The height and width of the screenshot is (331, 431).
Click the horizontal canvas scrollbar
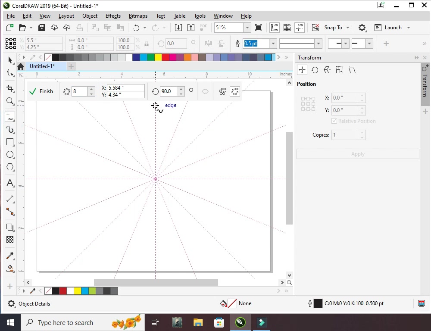tap(156, 282)
